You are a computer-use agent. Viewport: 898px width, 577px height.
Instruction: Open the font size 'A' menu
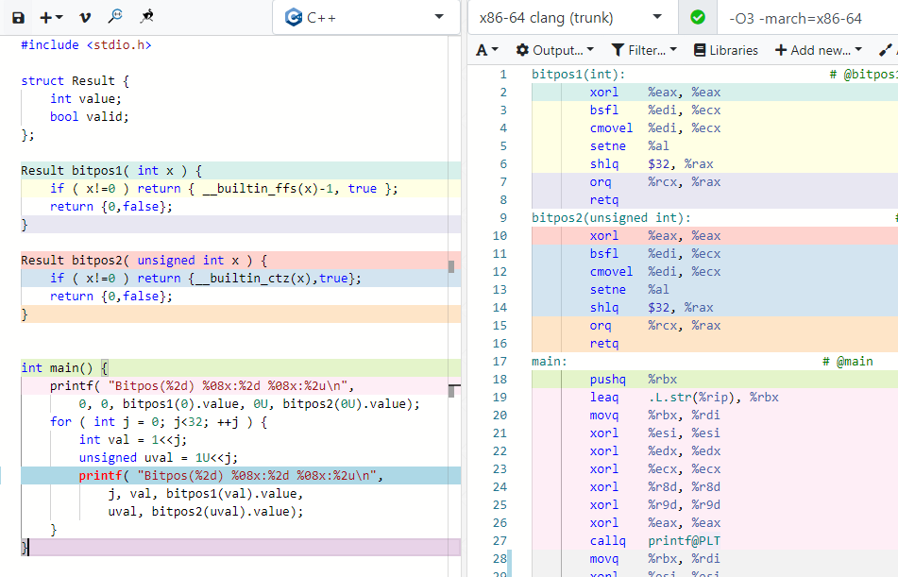486,50
